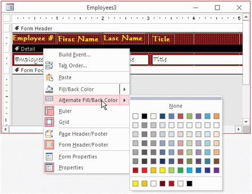Click the Alternate Fill/Back Color table icon

(49, 99)
